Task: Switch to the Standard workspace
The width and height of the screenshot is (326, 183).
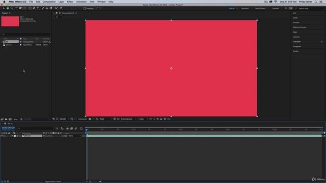Action: coord(245,9)
